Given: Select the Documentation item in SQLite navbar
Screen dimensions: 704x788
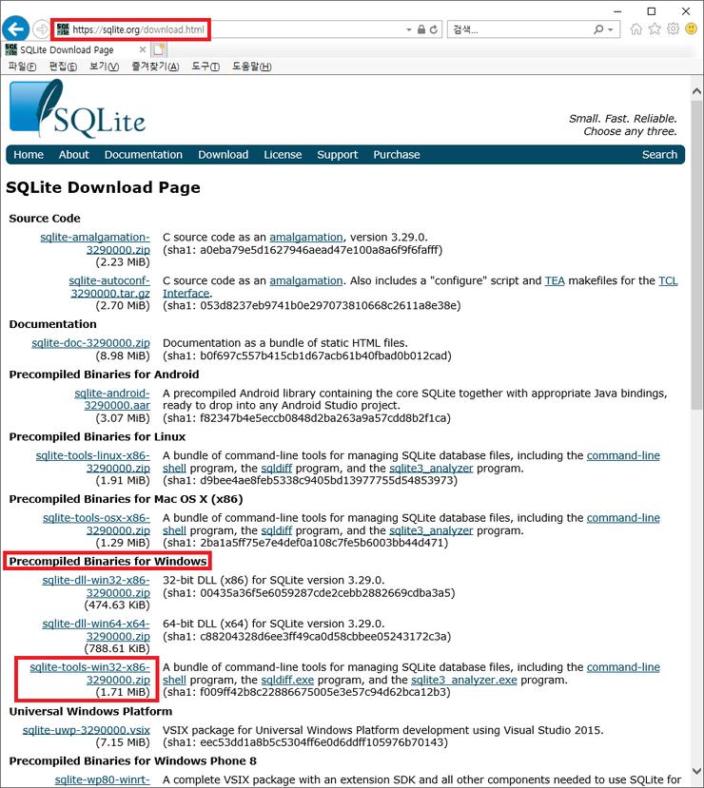Looking at the screenshot, I should (144, 155).
